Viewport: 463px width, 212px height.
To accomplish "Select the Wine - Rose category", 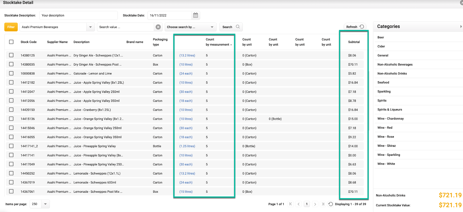I will click(x=385, y=137).
